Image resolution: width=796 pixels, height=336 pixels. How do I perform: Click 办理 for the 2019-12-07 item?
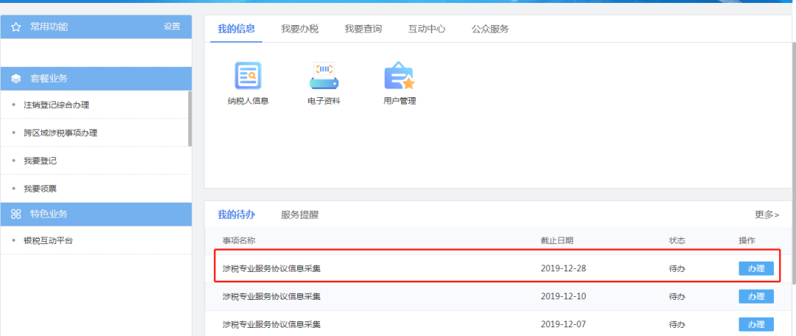point(756,323)
